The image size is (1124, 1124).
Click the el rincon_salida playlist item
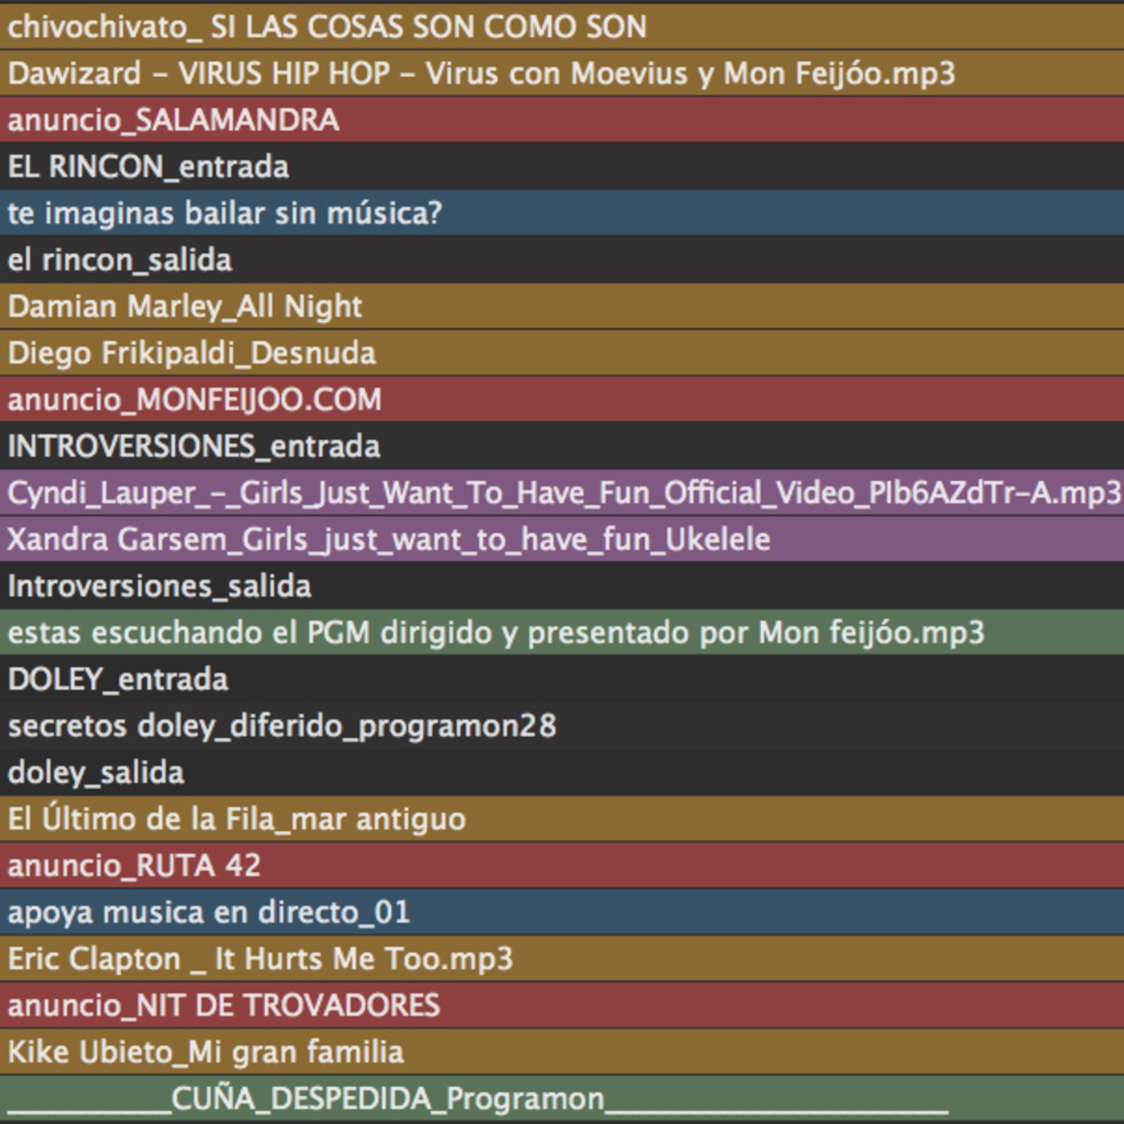[x=120, y=259]
